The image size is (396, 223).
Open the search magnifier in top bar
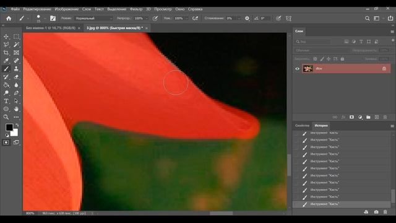click(x=367, y=19)
